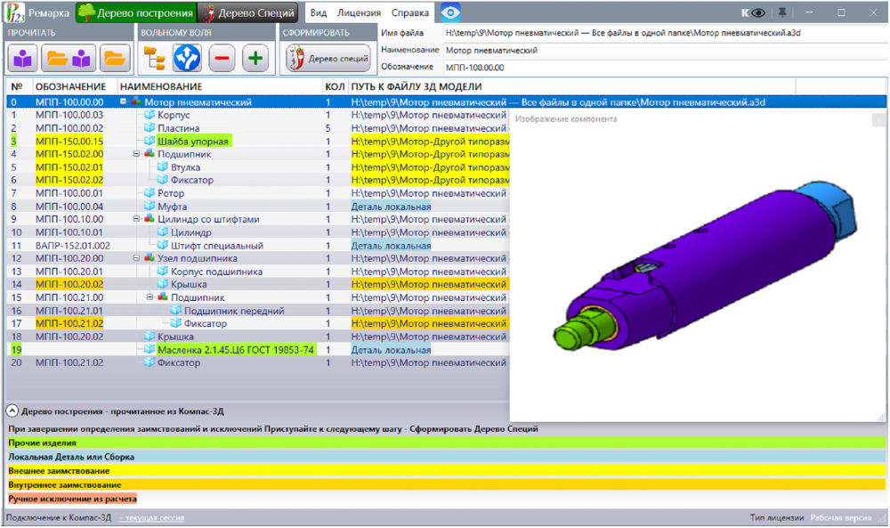
Task: Click cube icon next to Корпус подшипника
Action: pos(162,272)
